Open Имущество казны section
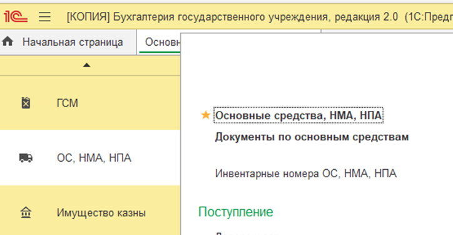 tap(101, 213)
